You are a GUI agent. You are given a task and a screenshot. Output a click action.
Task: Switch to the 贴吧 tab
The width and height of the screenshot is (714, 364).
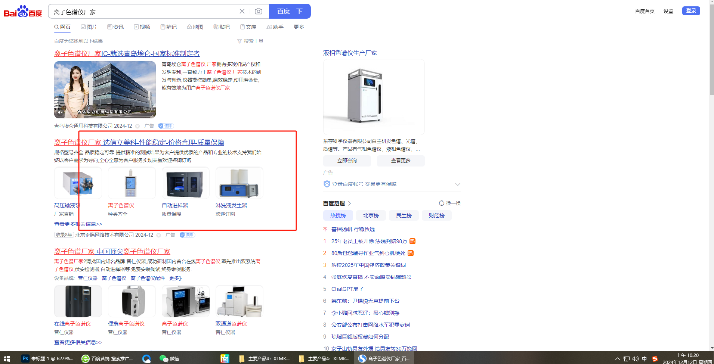pos(222,27)
